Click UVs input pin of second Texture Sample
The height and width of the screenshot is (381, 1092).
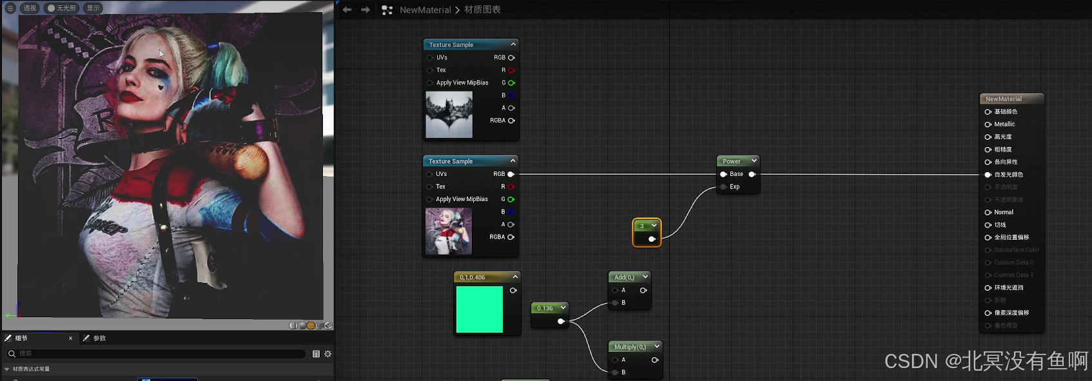click(429, 174)
